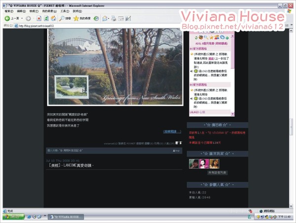This screenshot has height=223, width=296.
Task: Print the page with the printer icon
Action: point(113,18)
